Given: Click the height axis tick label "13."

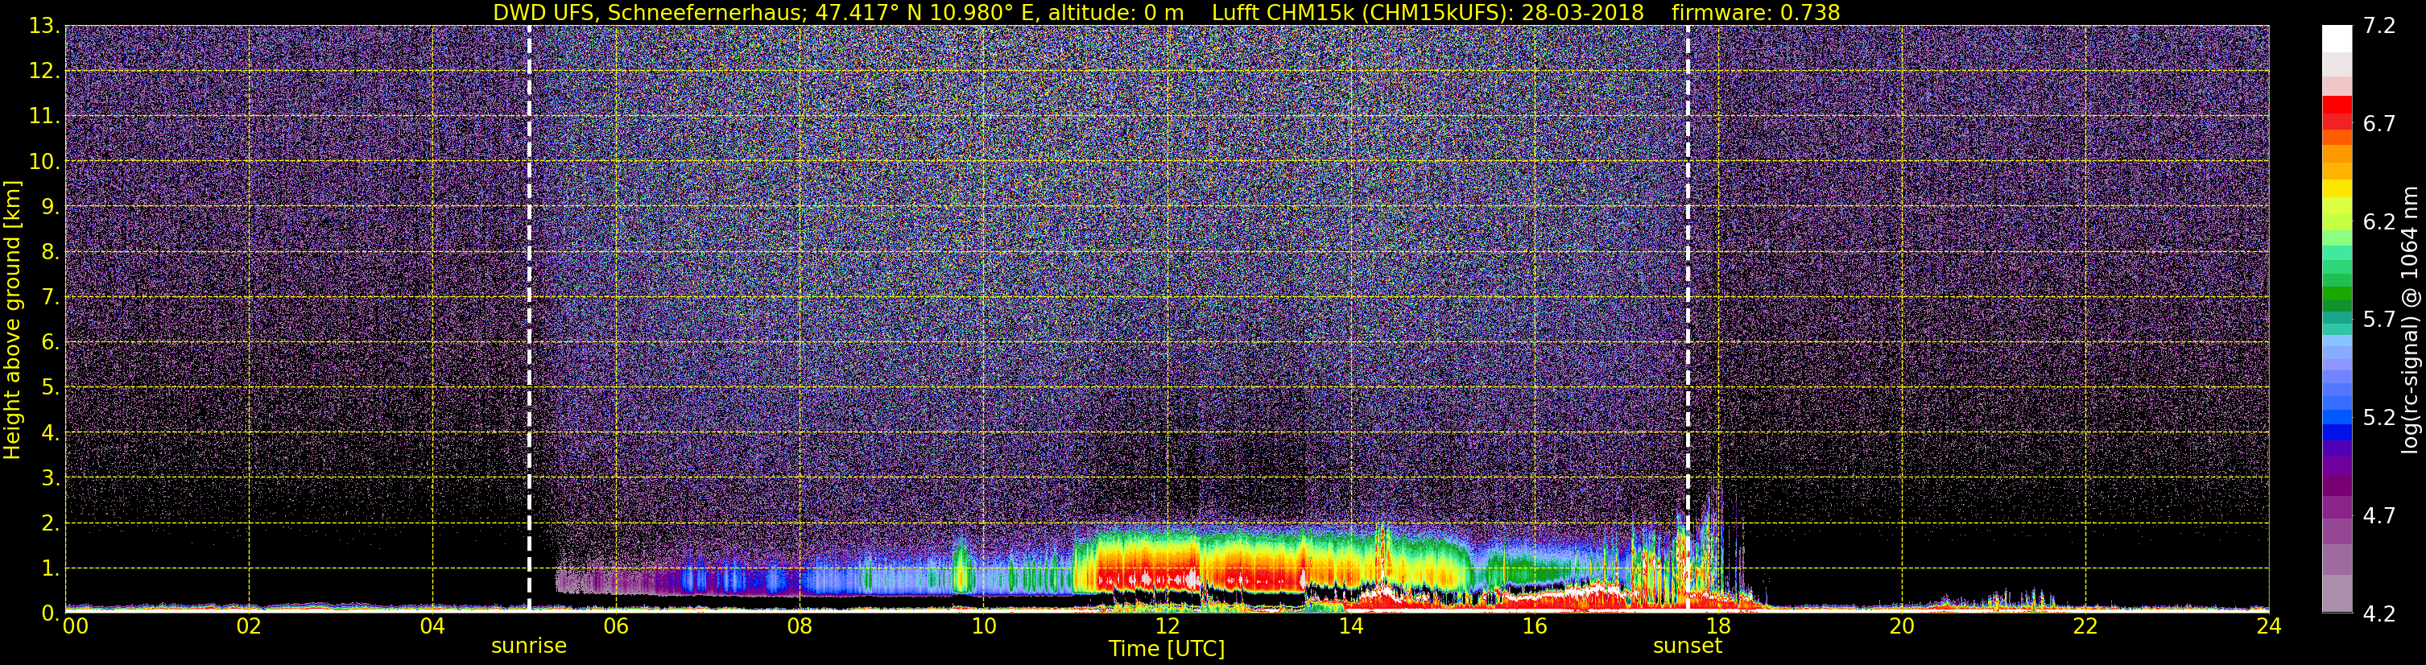Looking at the screenshot, I should pyautogui.click(x=44, y=27).
